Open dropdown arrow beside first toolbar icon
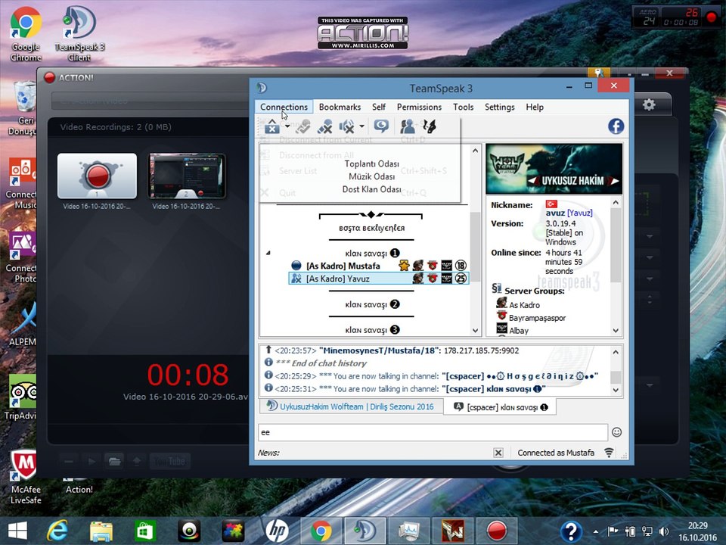726x545 pixels. tap(287, 126)
